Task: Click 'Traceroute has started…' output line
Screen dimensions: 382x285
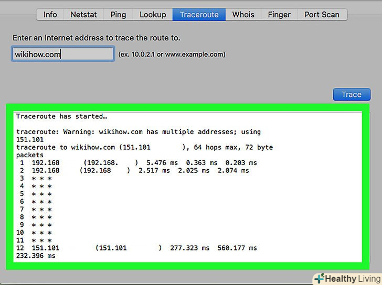Action: click(61, 116)
